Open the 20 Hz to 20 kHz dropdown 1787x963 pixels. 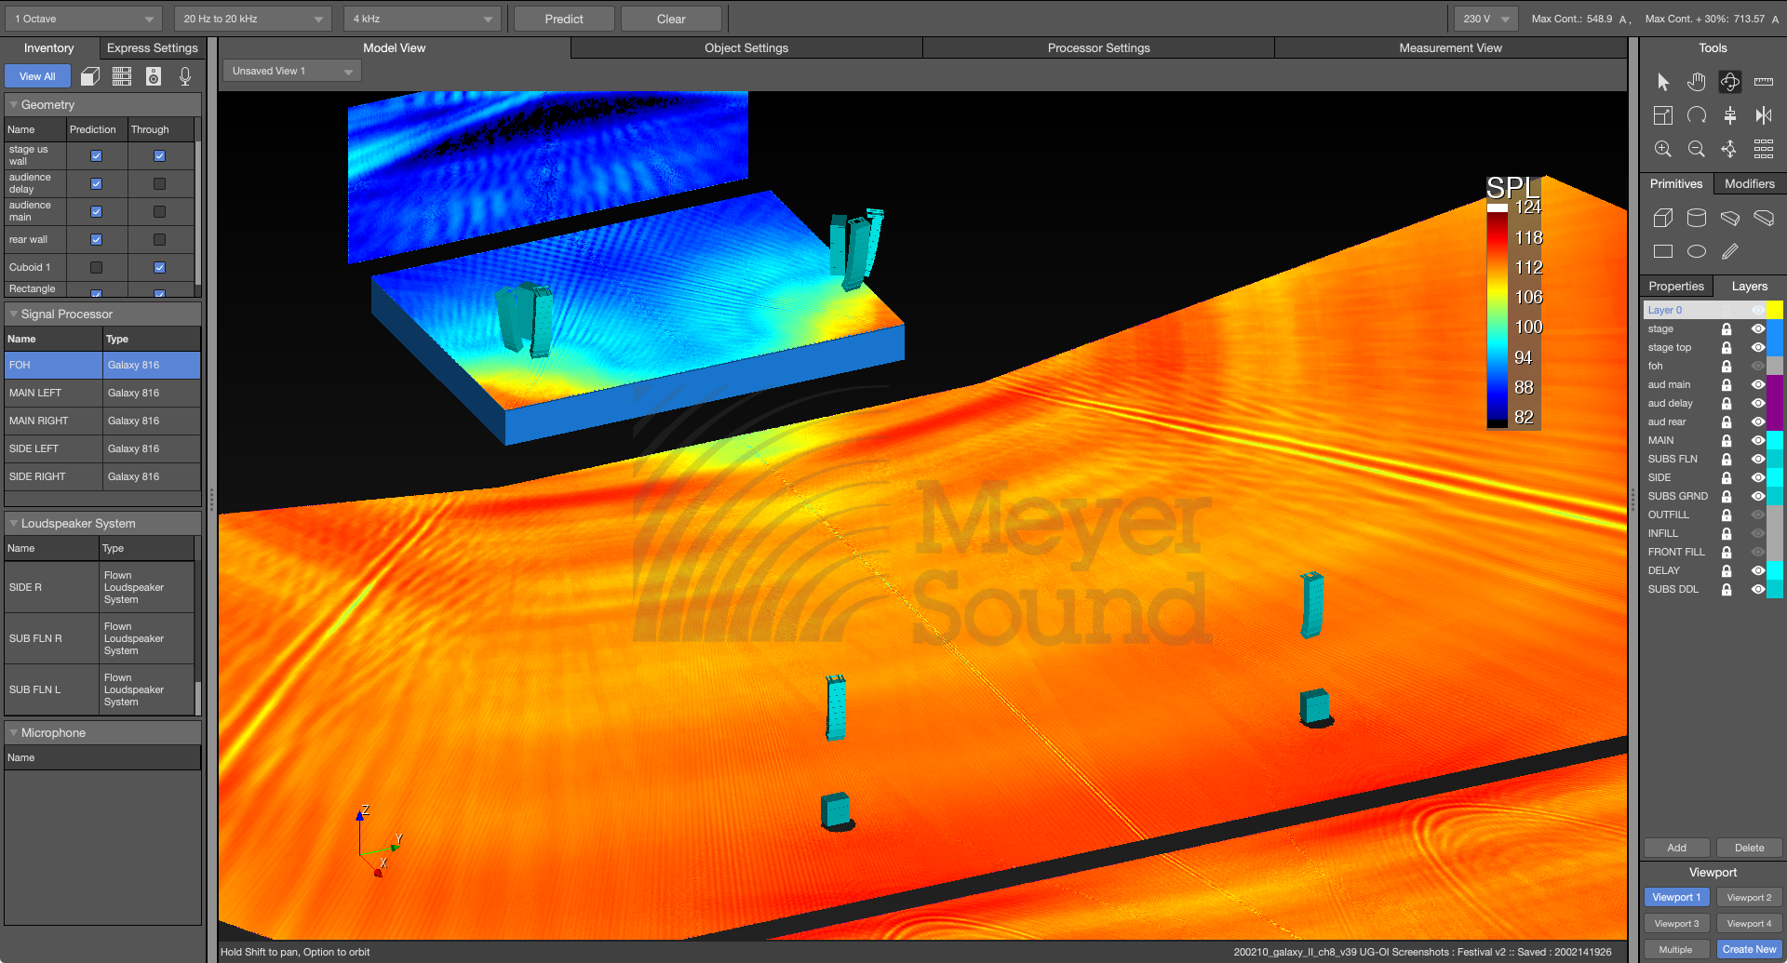coord(252,19)
